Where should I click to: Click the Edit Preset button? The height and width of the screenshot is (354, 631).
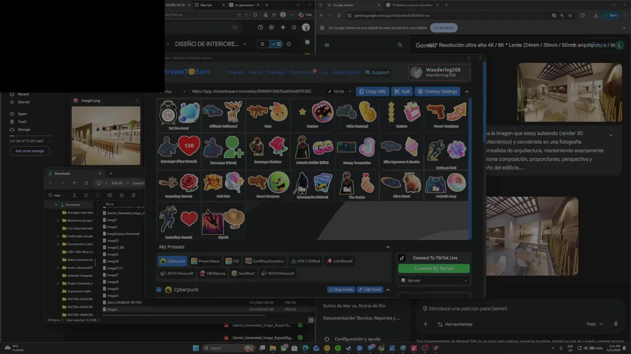click(370, 290)
